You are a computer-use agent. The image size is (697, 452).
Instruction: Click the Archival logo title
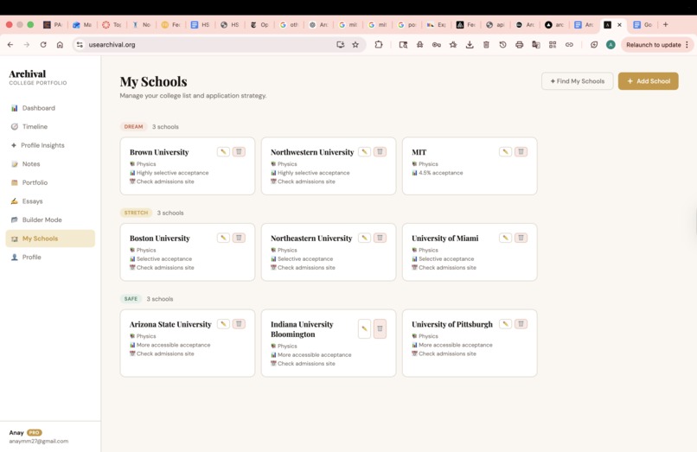point(28,73)
